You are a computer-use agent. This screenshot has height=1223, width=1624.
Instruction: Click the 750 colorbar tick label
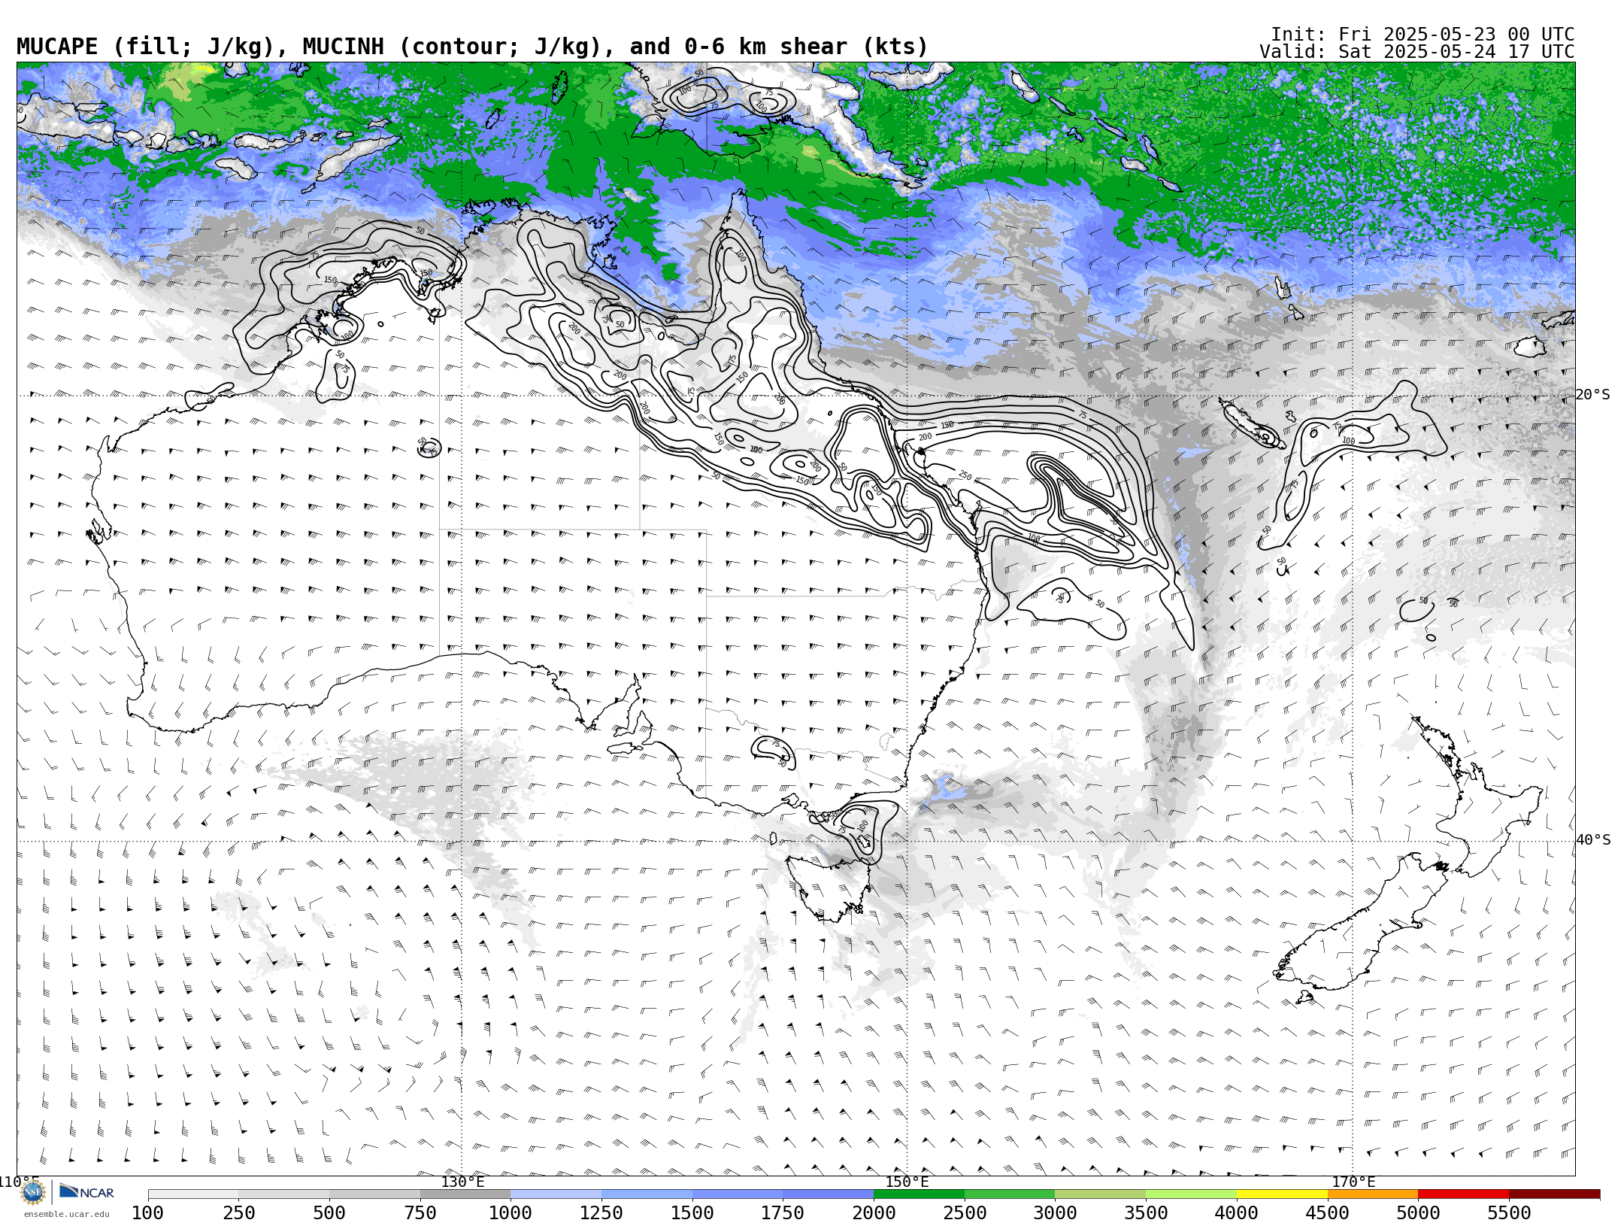coord(420,1213)
